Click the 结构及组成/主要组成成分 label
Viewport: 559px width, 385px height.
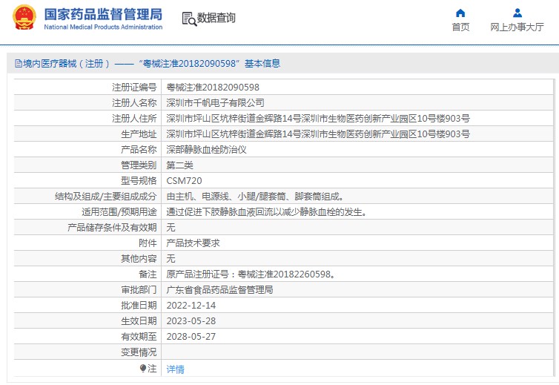click(106, 197)
